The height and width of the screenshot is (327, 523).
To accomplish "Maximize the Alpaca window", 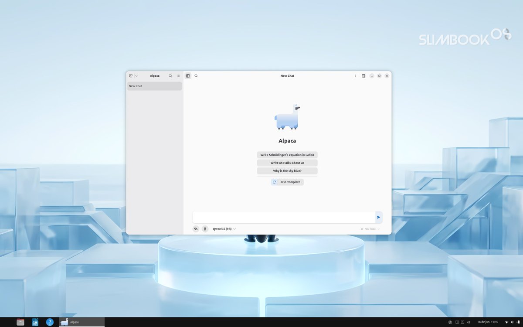I will (x=379, y=76).
